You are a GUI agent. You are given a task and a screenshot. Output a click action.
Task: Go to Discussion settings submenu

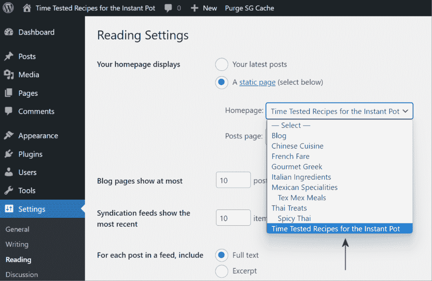click(x=22, y=275)
